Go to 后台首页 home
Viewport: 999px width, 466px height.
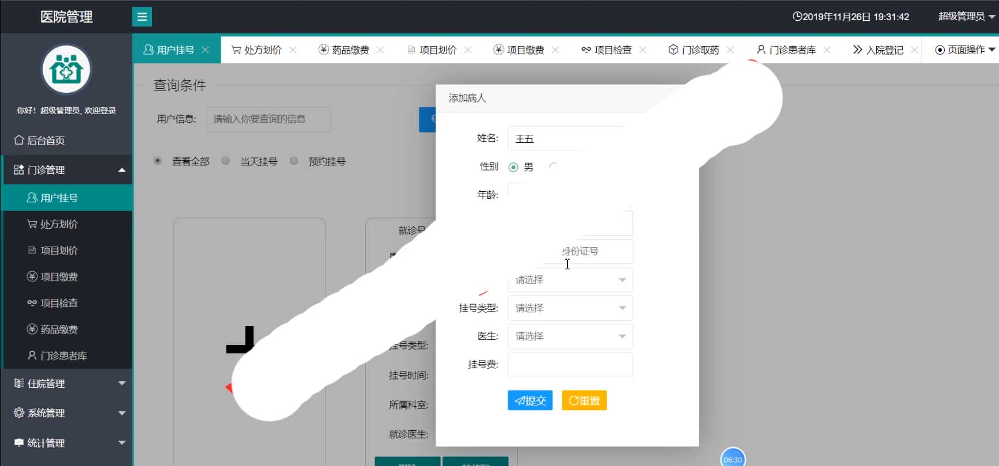pyautogui.click(x=46, y=141)
